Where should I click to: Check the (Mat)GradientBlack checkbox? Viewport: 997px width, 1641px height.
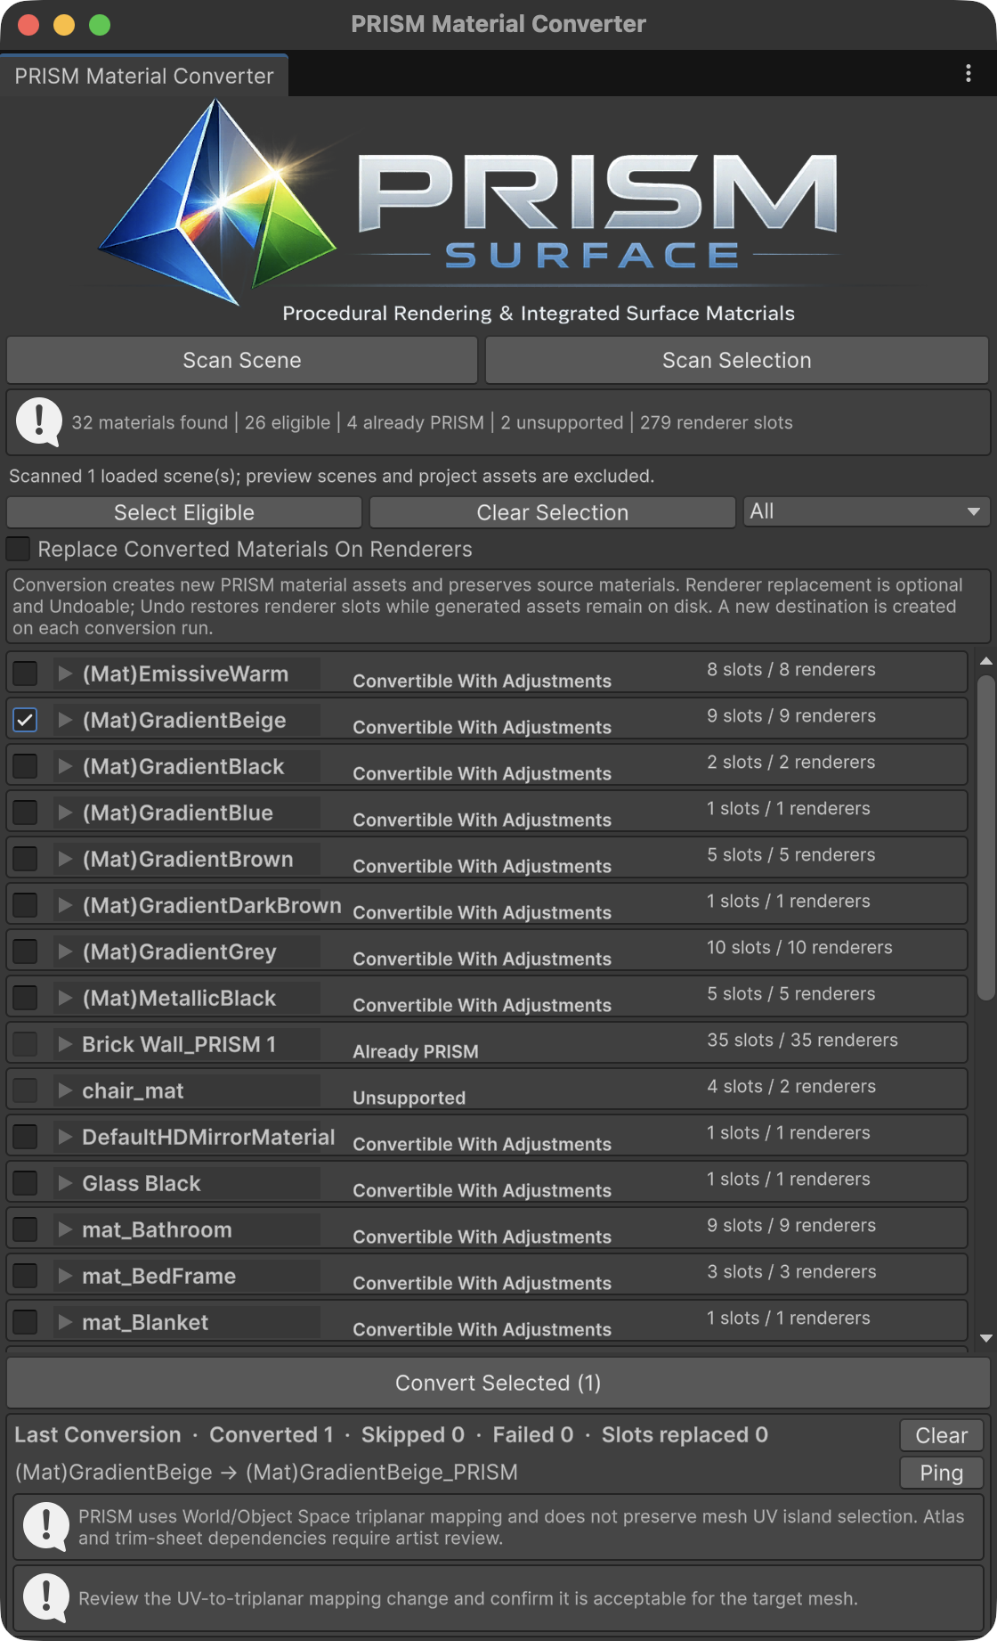[x=25, y=766]
